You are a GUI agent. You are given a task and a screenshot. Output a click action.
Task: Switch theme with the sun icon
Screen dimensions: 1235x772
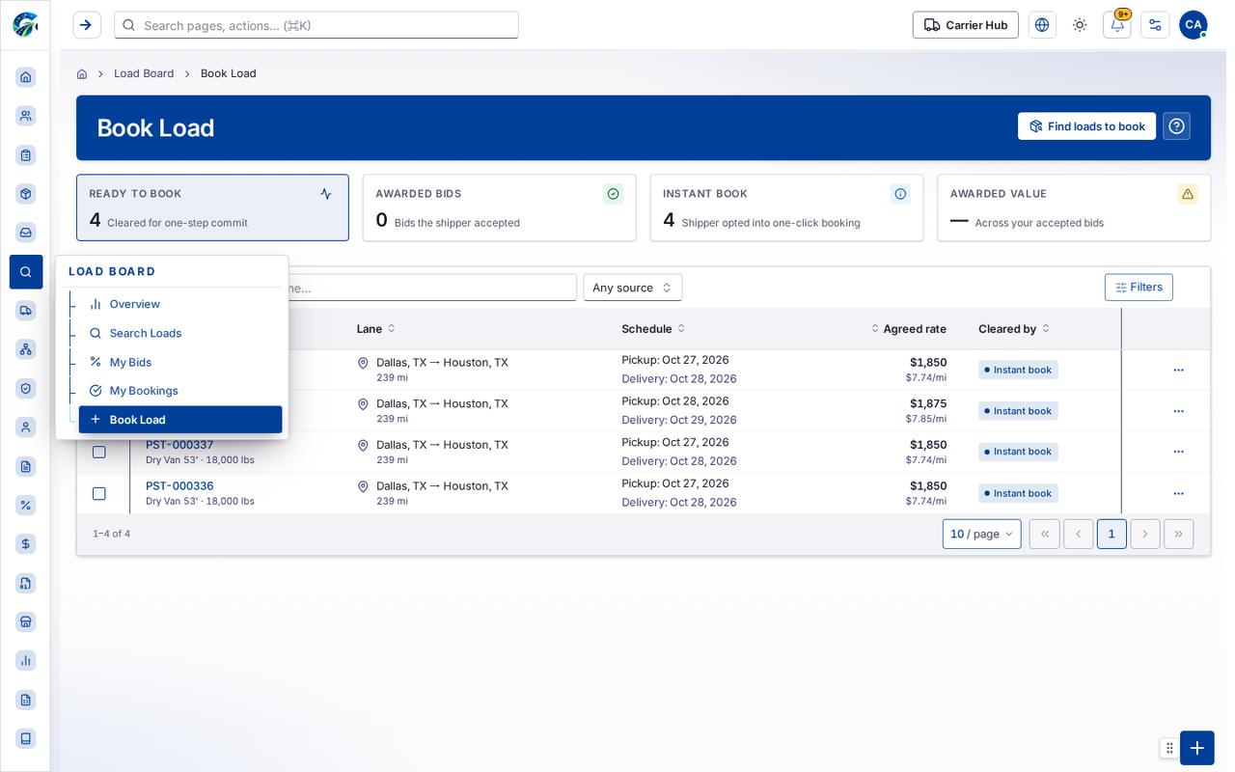click(x=1080, y=25)
